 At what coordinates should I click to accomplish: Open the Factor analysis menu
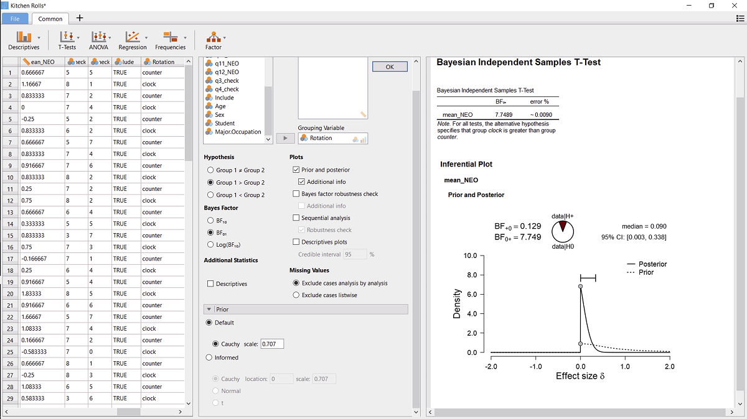click(214, 40)
